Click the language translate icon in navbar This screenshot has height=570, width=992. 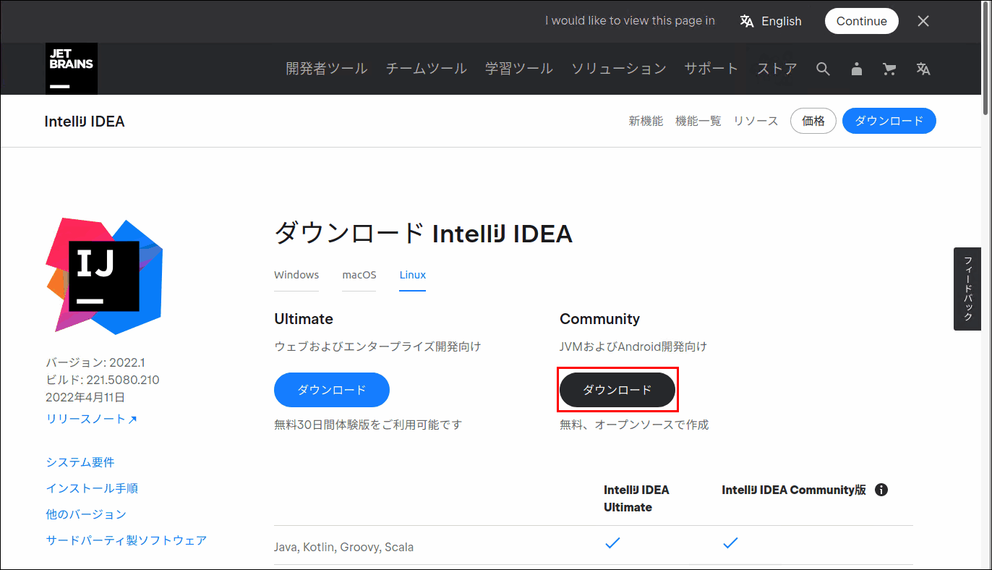coord(923,69)
